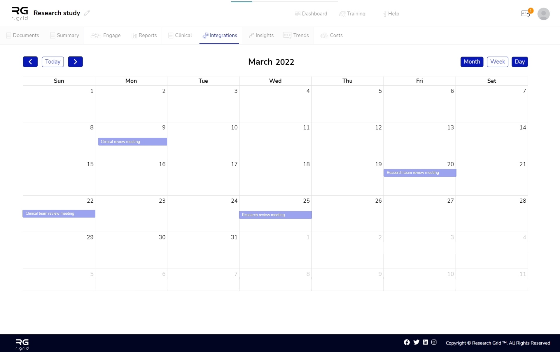Keep Month view selected
The width and height of the screenshot is (560, 352).
[472, 62]
